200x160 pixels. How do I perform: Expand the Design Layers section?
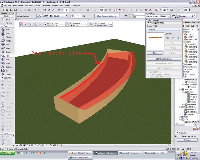click(x=148, y=72)
